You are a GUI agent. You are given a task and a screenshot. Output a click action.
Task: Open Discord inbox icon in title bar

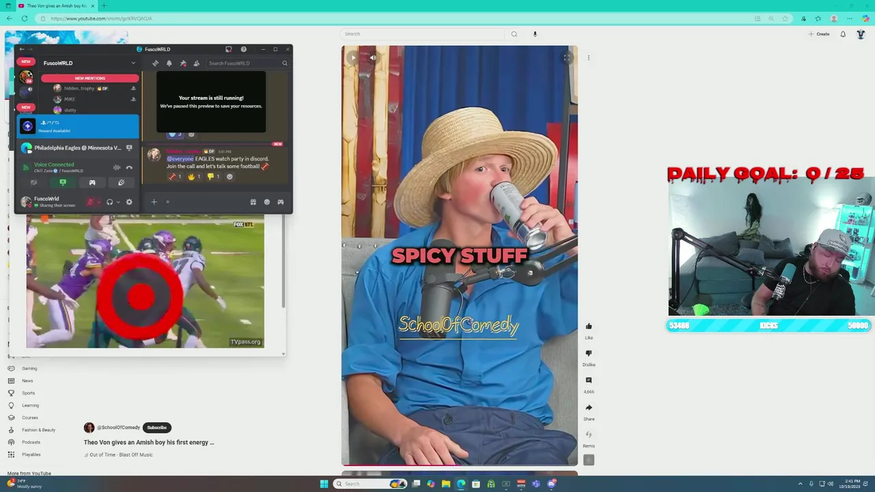pos(228,49)
